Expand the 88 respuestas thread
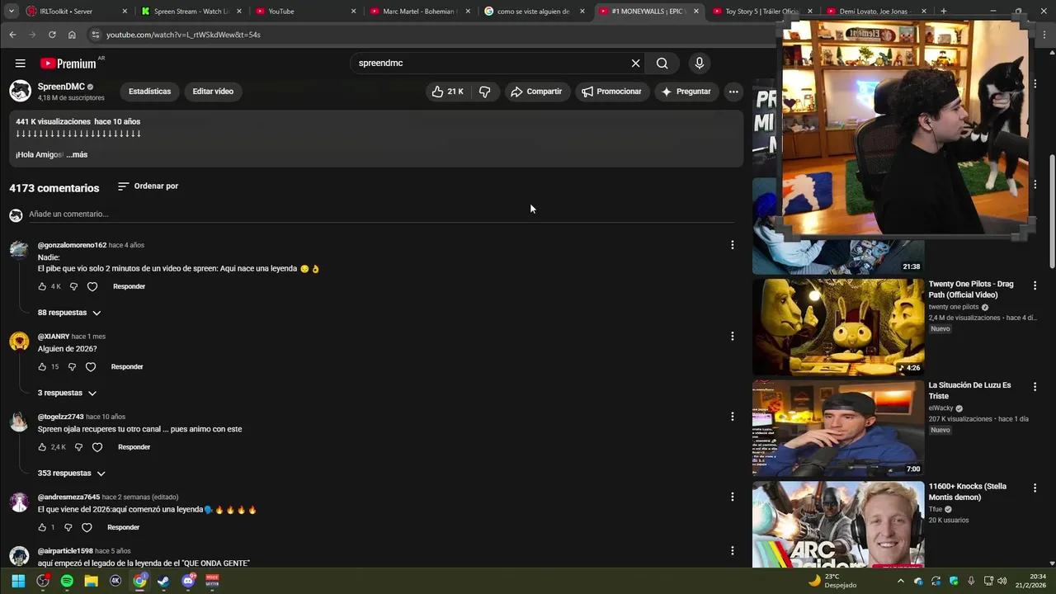Image resolution: width=1056 pixels, height=594 pixels. coord(69,313)
